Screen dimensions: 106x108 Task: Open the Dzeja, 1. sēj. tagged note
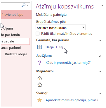point(55,47)
